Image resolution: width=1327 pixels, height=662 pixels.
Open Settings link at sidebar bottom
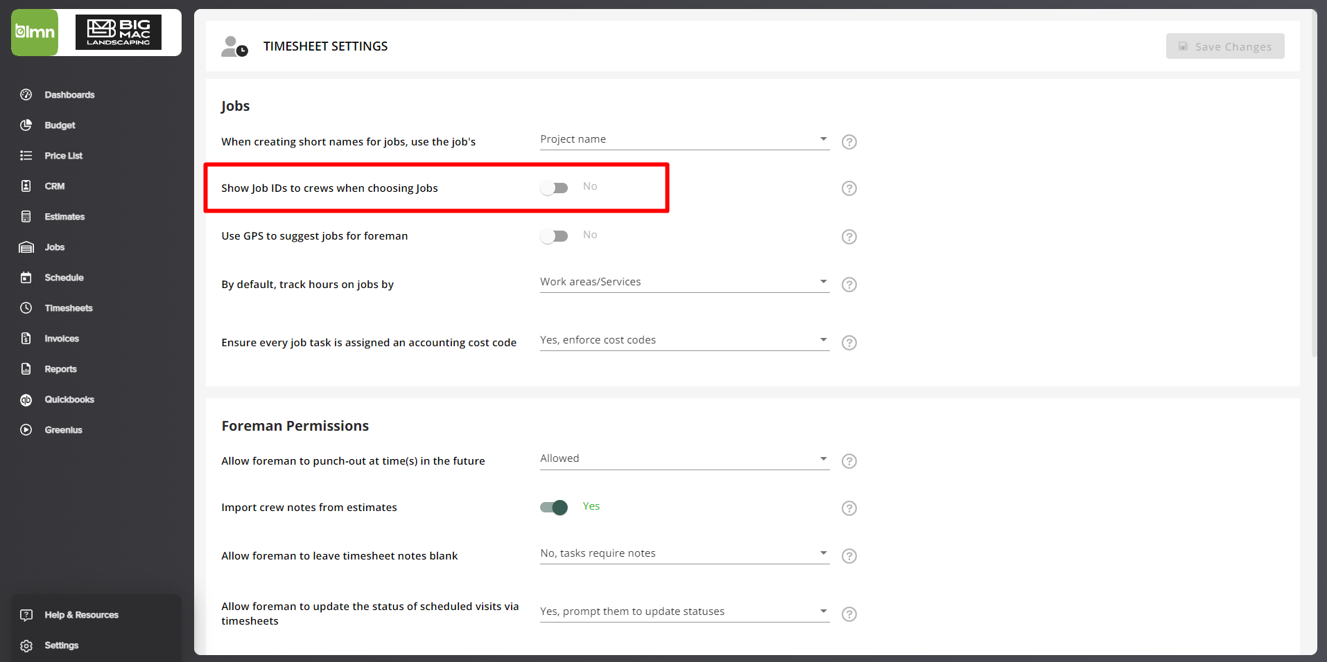coord(62,645)
